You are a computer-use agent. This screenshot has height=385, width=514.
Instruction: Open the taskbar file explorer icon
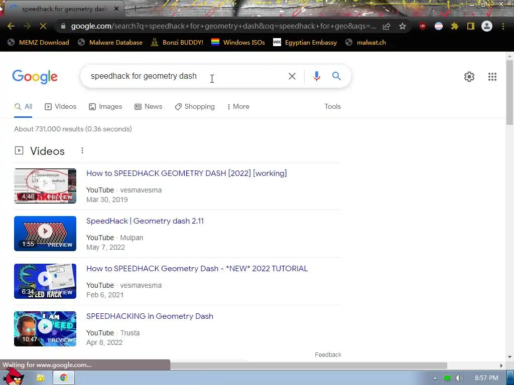point(40,378)
